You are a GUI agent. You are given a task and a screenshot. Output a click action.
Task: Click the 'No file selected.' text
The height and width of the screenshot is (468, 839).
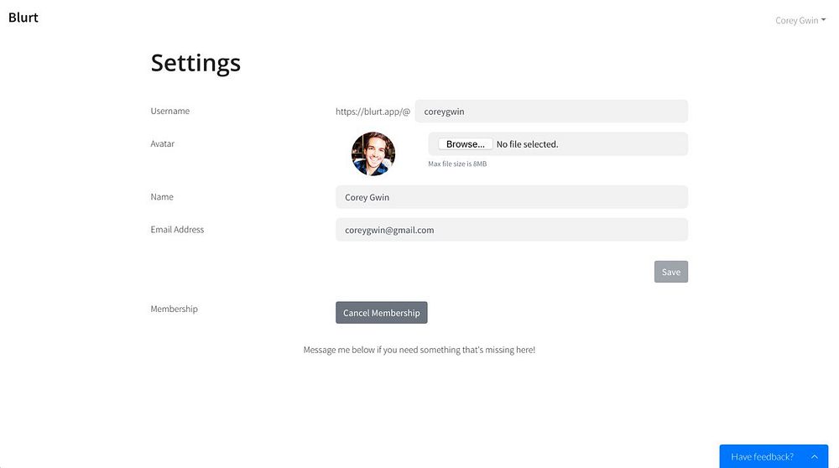point(527,144)
